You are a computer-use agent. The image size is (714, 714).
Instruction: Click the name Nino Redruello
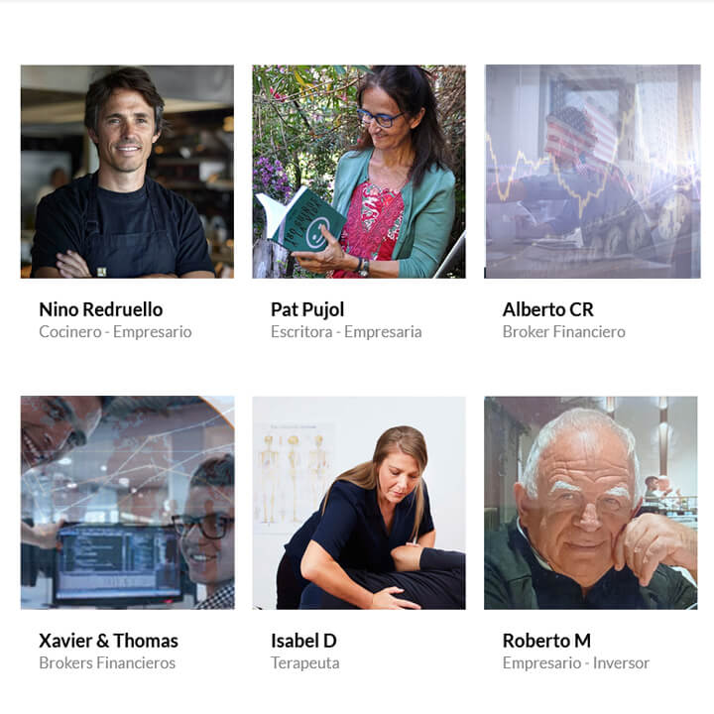click(x=100, y=309)
